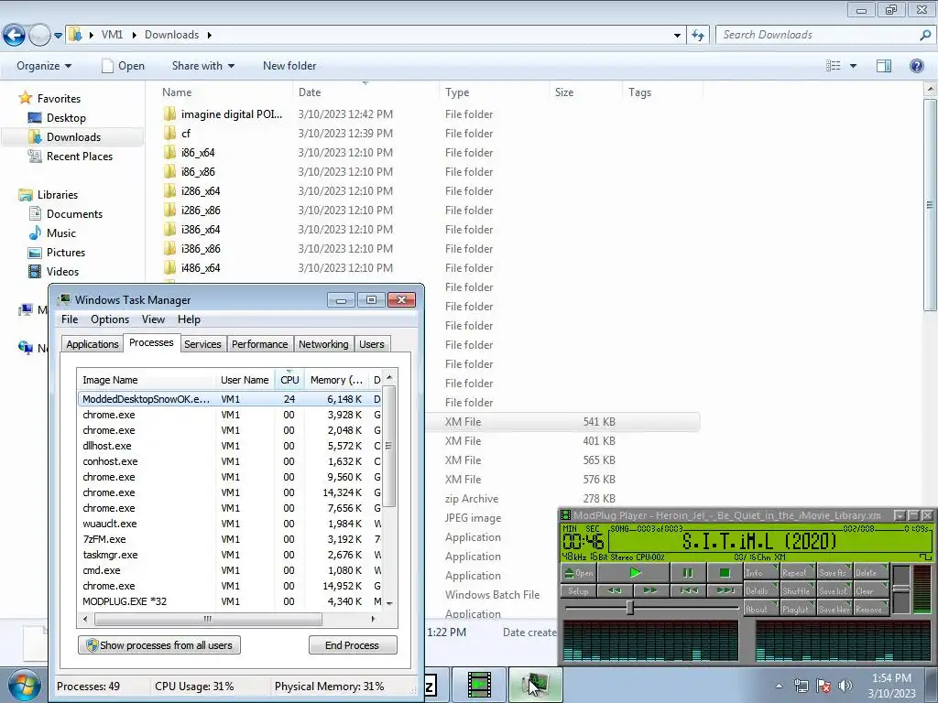Viewport: 938px width, 703px height.
Task: Switch to Networking tab in Task Manager
Action: [x=323, y=344]
